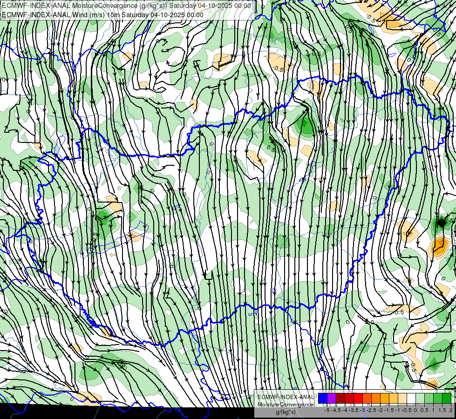This screenshot has width=456, height=419.
Task: Choose the palest green swatch between 0 and 0.5
Action: coord(420,399)
